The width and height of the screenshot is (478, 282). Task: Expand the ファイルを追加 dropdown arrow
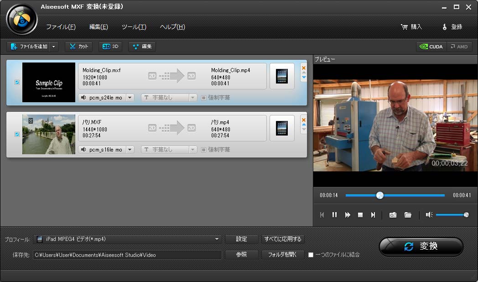point(54,47)
